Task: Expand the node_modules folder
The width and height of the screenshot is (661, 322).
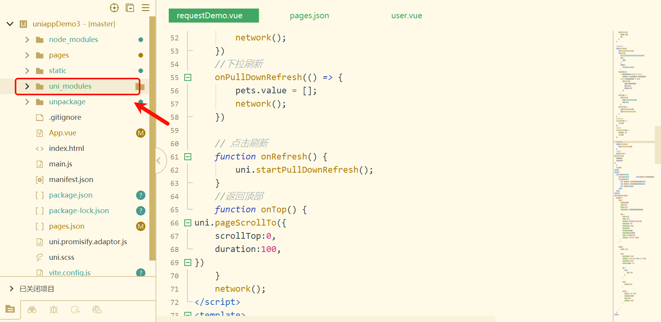Action: point(27,39)
